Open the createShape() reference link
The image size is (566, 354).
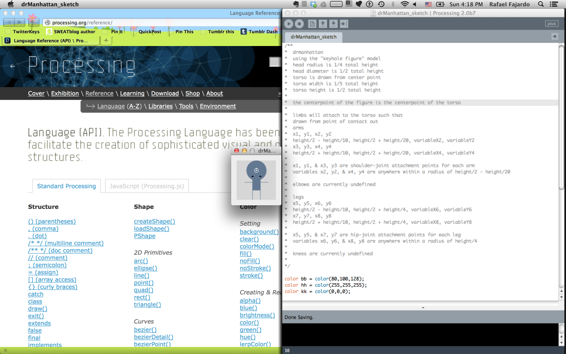(x=154, y=221)
